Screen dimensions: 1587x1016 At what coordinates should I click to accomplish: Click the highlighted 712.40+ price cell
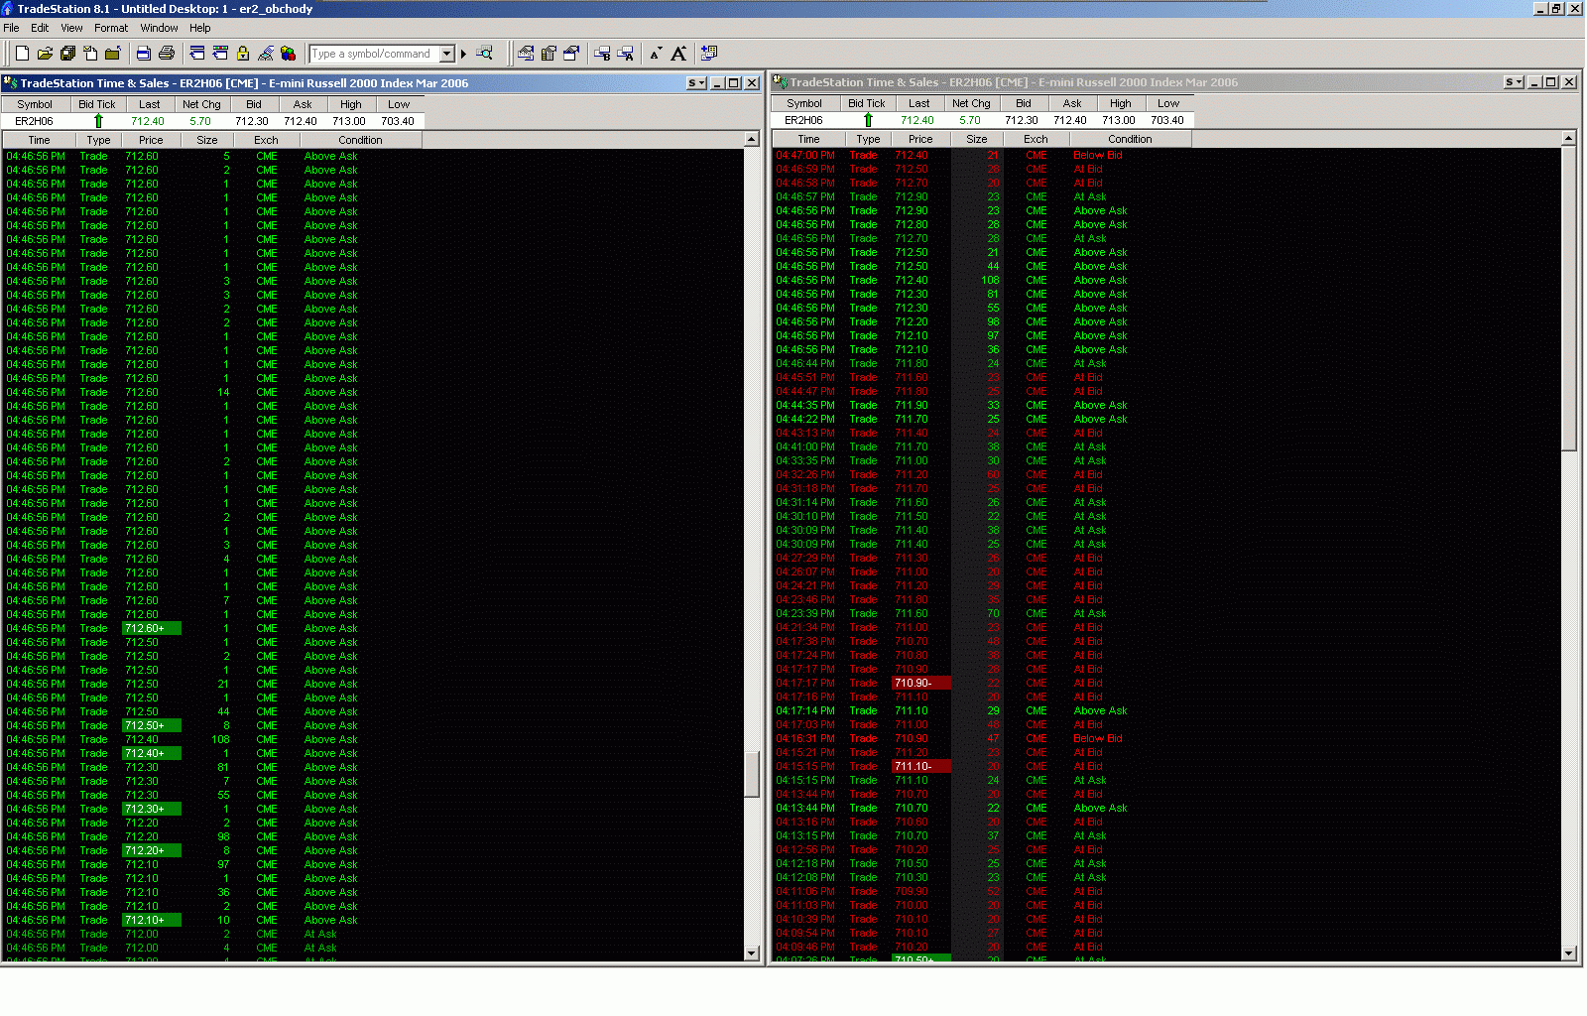click(152, 753)
